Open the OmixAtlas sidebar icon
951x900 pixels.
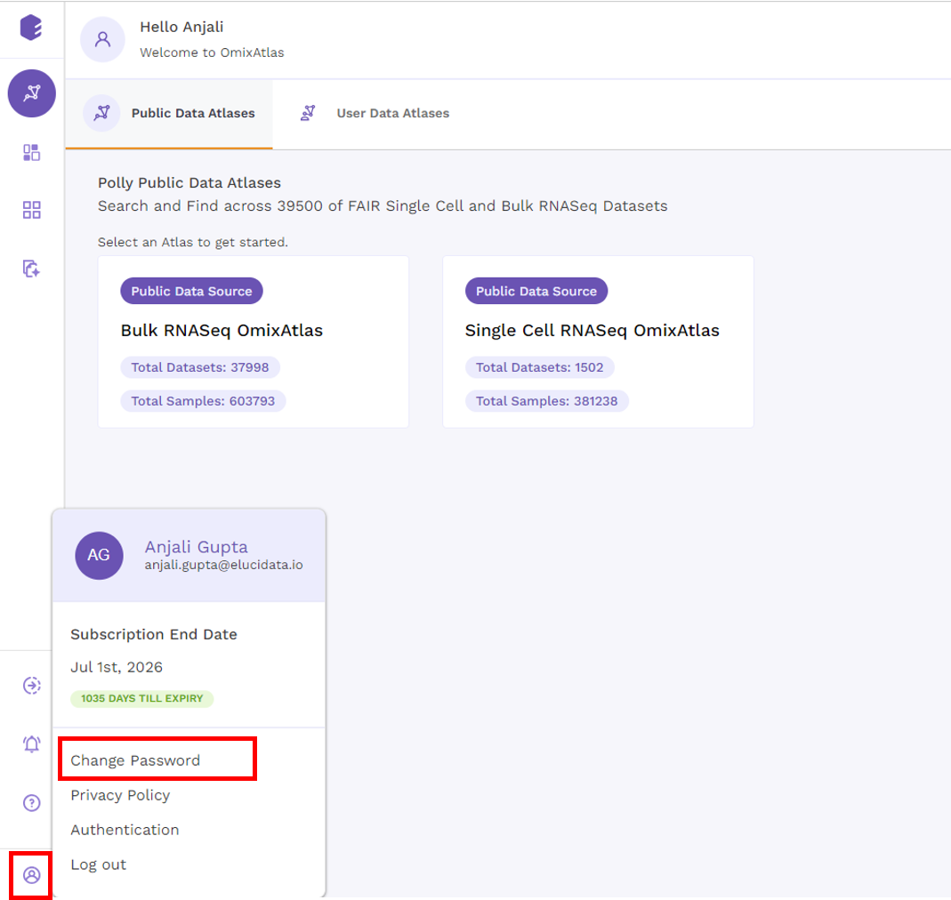pyautogui.click(x=31, y=93)
